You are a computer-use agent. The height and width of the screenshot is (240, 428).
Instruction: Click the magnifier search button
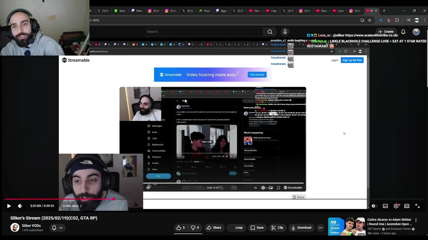pyautogui.click(x=270, y=32)
